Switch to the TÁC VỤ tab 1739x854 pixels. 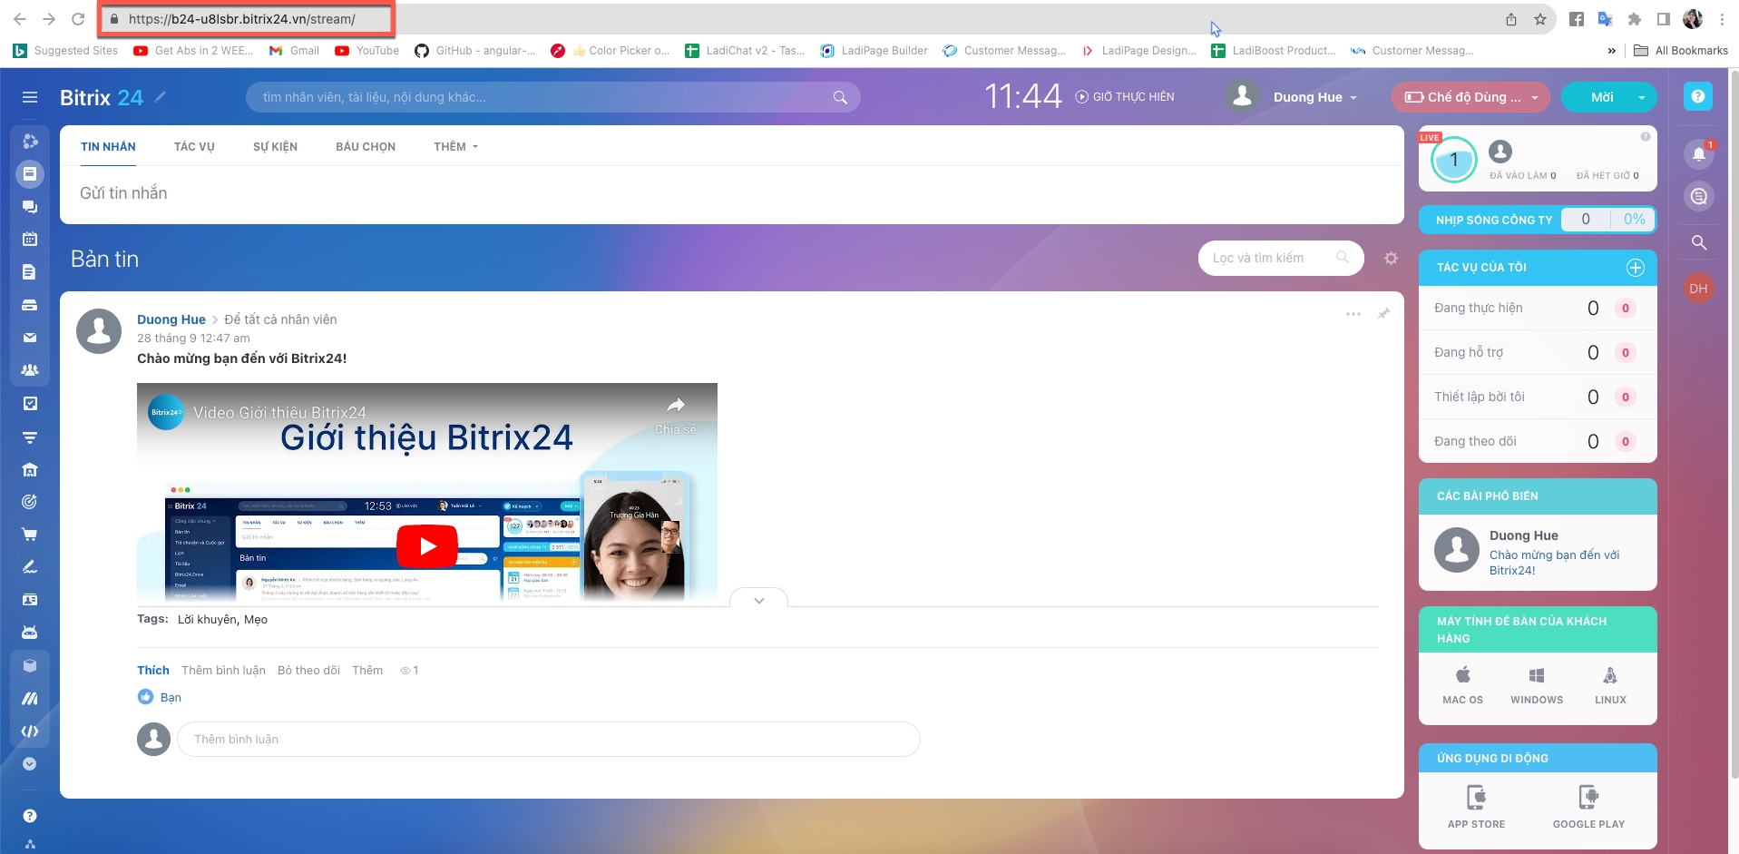pyautogui.click(x=194, y=147)
